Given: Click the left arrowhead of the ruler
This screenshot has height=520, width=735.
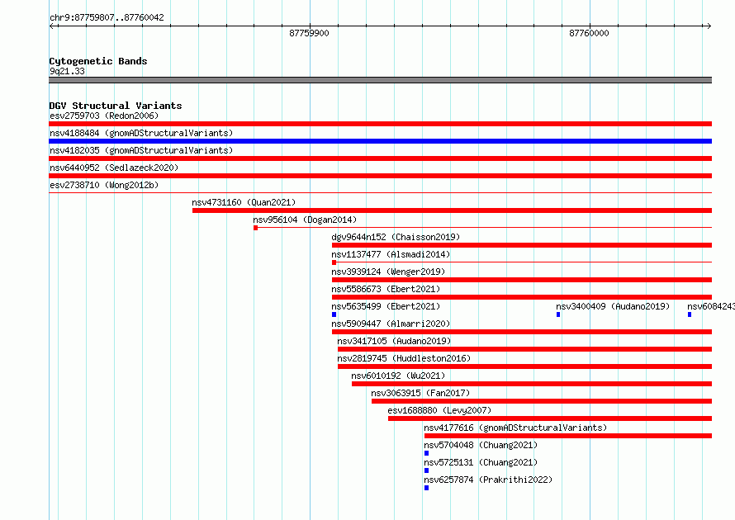Looking at the screenshot, I should pos(52,26).
